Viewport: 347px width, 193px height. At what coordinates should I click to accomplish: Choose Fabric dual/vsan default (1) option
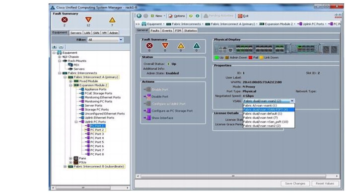[269, 113]
